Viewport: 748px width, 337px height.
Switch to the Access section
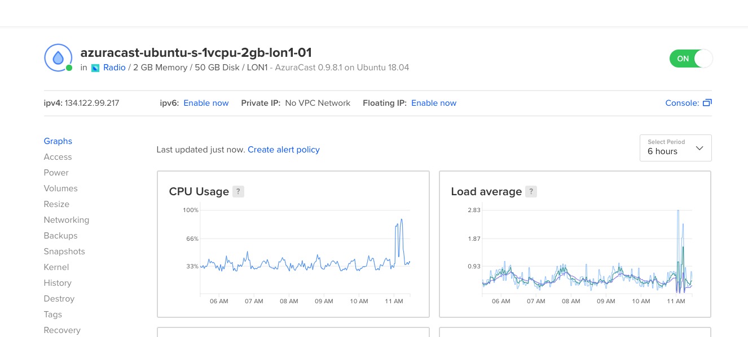[58, 157]
